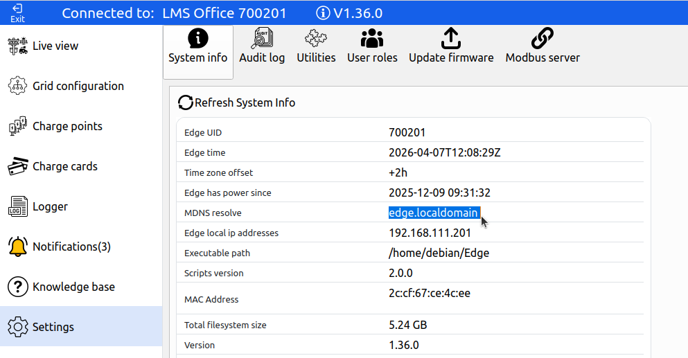The width and height of the screenshot is (688, 358).
Task: Select Charge cards text in sidebar
Action: [65, 167]
